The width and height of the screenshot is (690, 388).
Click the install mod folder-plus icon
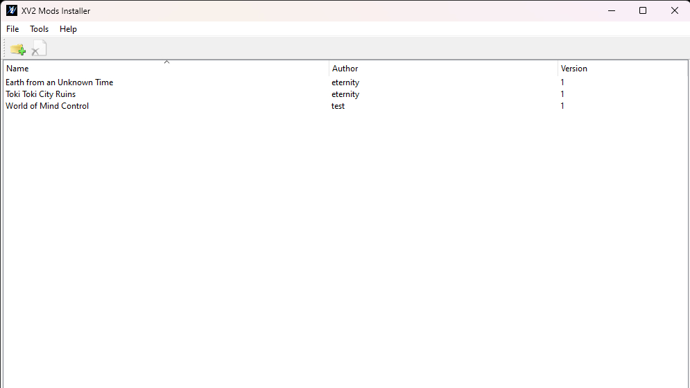(x=18, y=49)
